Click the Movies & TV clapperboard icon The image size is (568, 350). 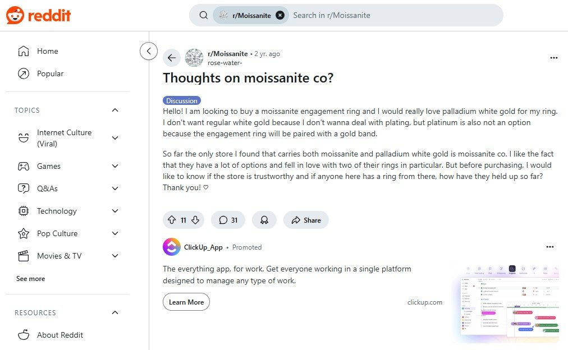[24, 256]
